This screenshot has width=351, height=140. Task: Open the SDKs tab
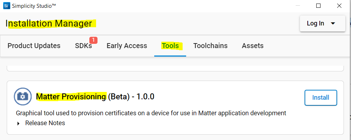coord(84,46)
